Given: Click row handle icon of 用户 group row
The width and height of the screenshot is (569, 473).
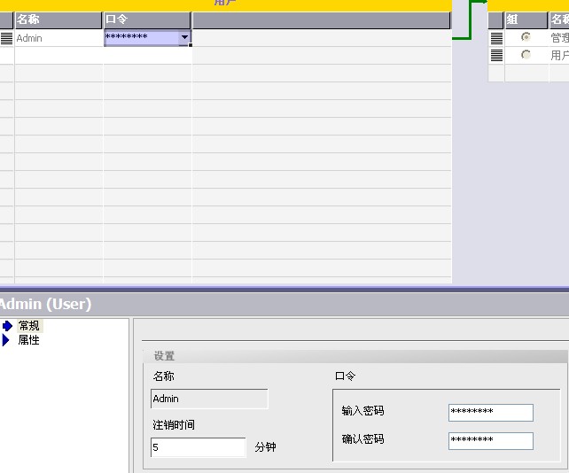Looking at the screenshot, I should (496, 55).
